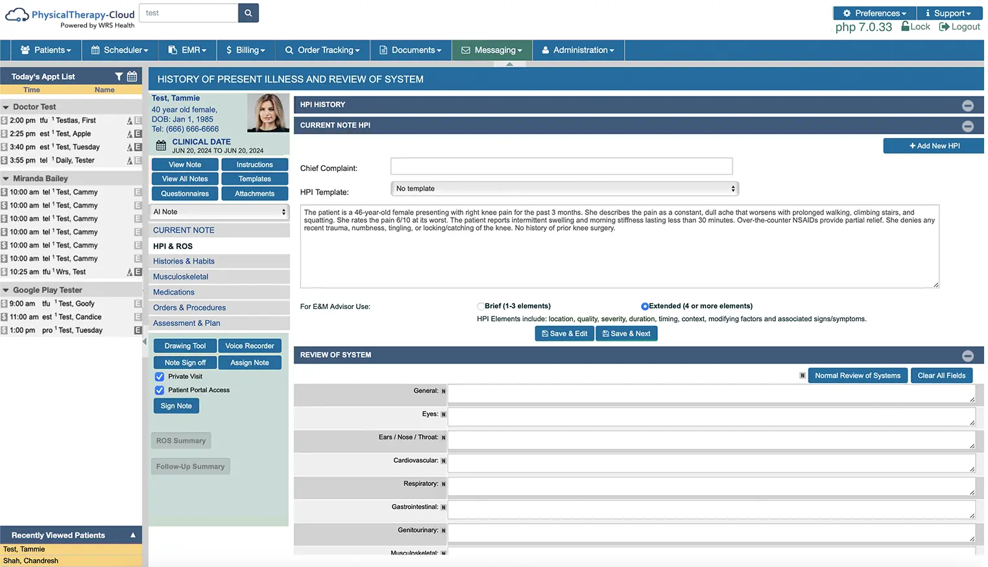Open the calendar icon beside the appointment list filter
The width and height of the screenshot is (988, 567).
[x=132, y=76]
